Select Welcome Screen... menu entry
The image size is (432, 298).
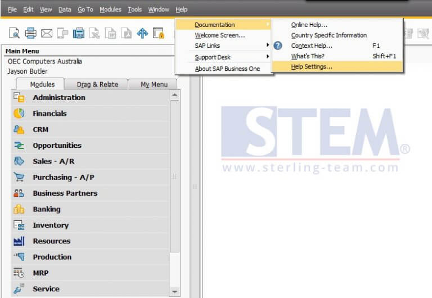pos(223,35)
